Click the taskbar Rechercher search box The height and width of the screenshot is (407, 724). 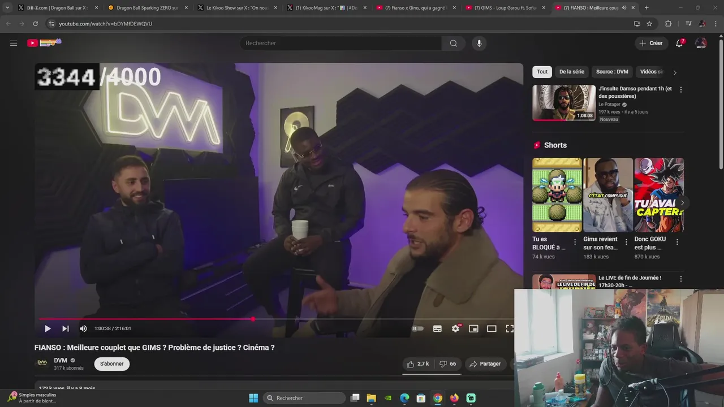305,398
